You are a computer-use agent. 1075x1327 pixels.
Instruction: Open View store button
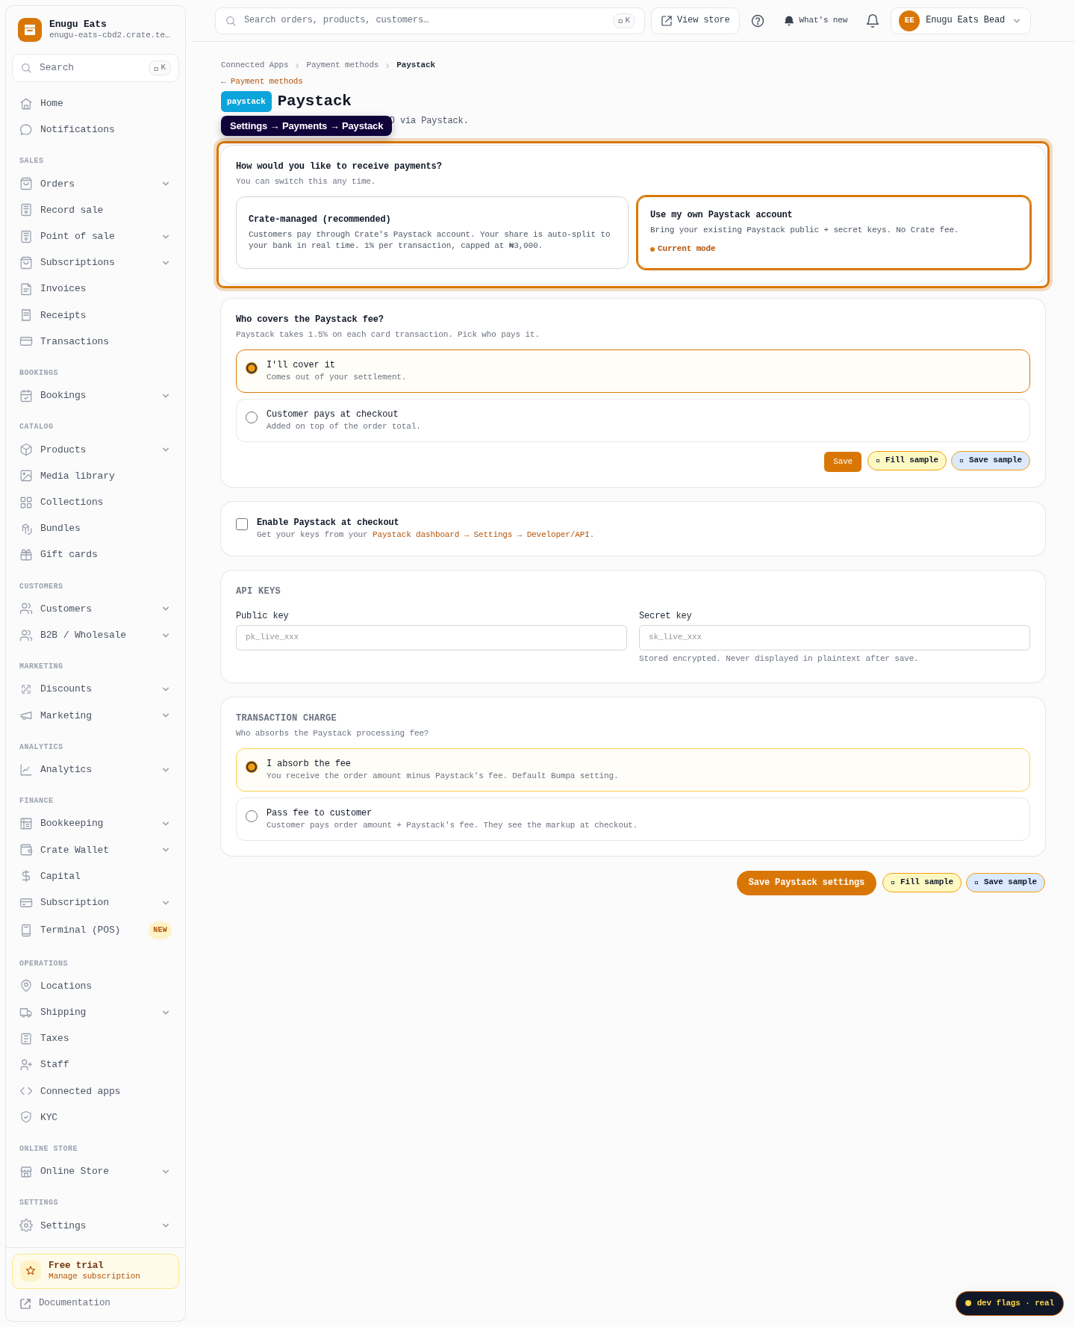click(695, 21)
